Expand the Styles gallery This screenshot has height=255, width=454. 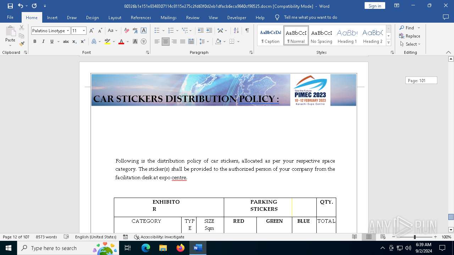(389, 43)
